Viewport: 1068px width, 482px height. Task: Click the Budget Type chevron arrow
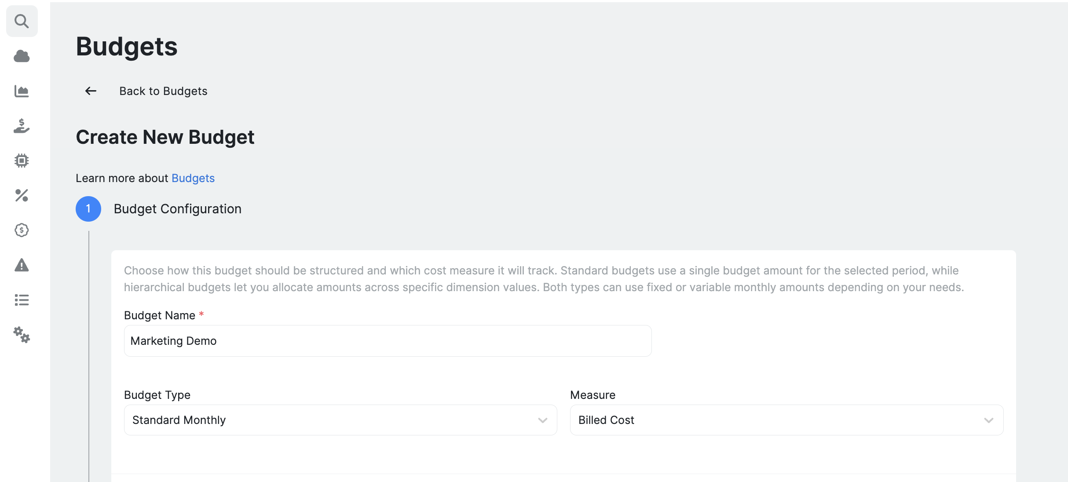pyautogui.click(x=542, y=420)
